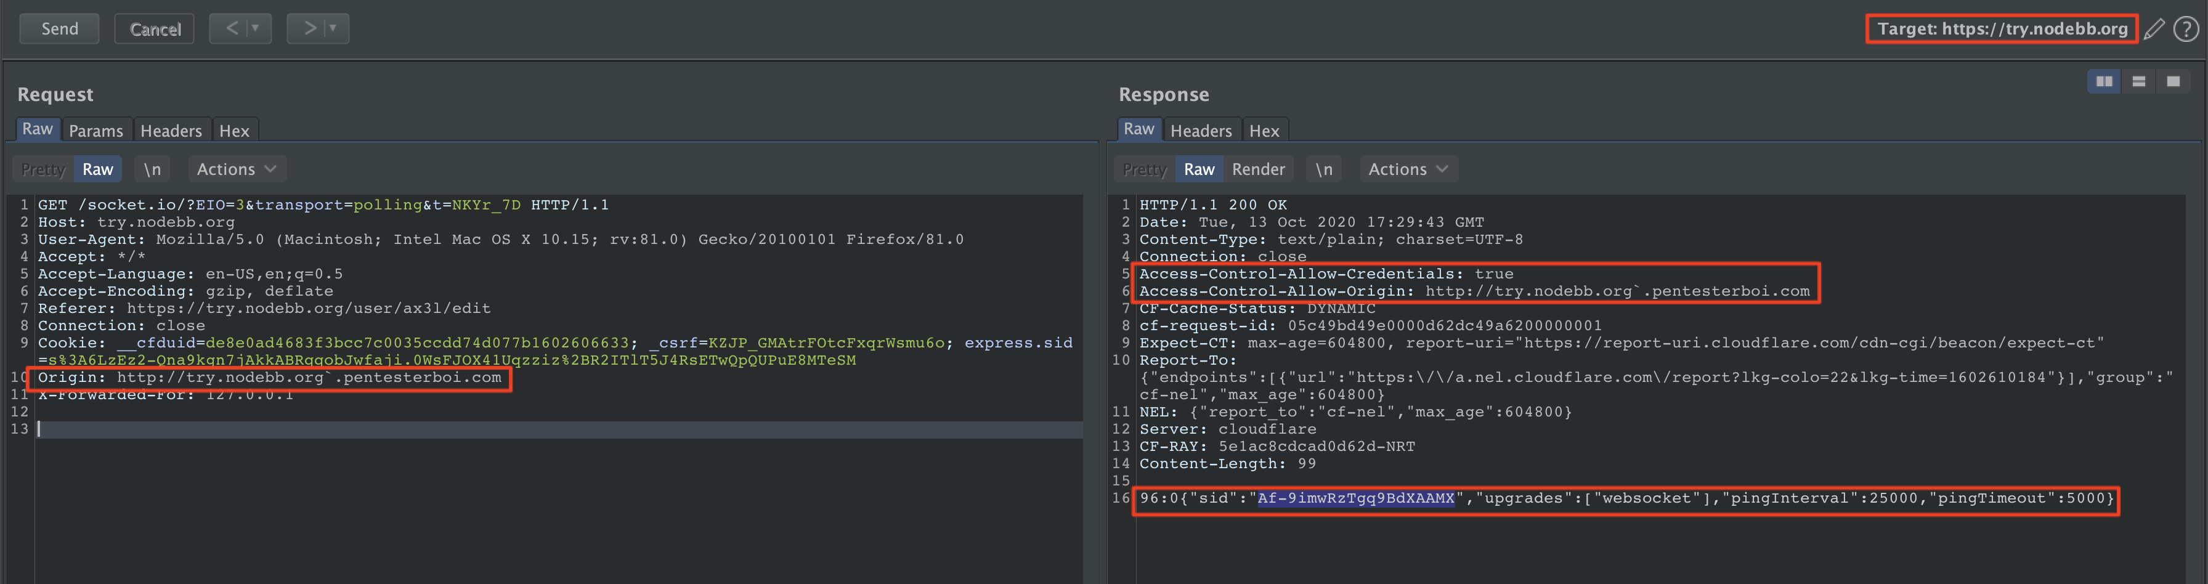Click the Referer header line
Image resolution: width=2208 pixels, height=584 pixels.
[x=264, y=308]
